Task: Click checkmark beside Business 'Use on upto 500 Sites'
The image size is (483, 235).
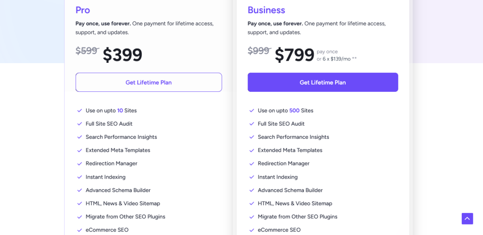Action: coord(252,111)
